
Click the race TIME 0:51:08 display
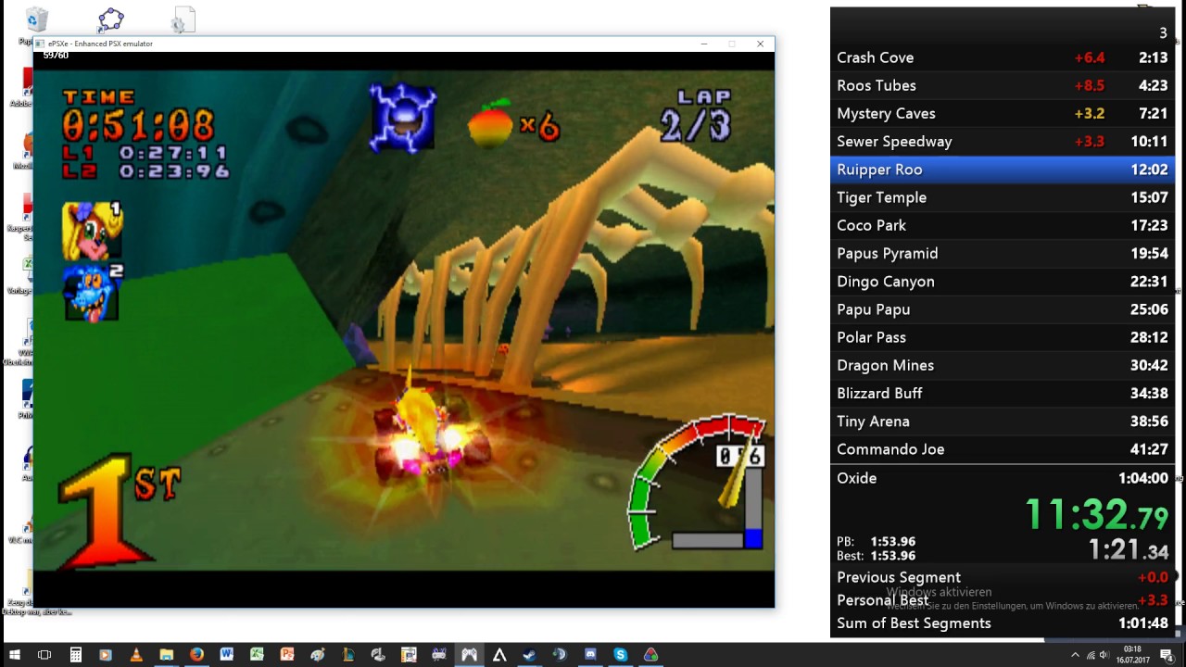[x=139, y=116]
